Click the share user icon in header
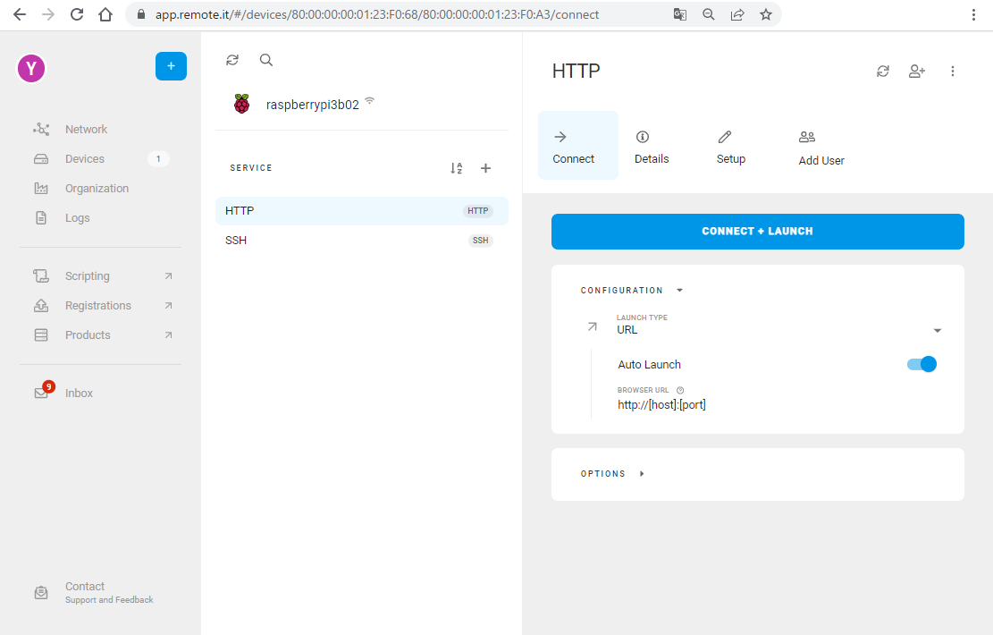993x635 pixels. [916, 72]
